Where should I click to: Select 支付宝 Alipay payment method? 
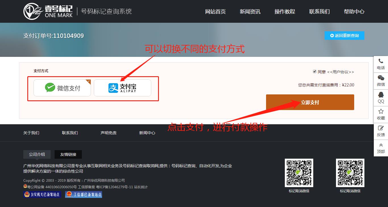[x=123, y=88]
